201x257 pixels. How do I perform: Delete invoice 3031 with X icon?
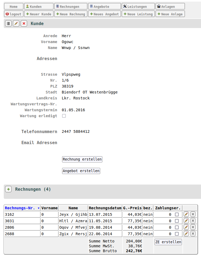[193, 221]
